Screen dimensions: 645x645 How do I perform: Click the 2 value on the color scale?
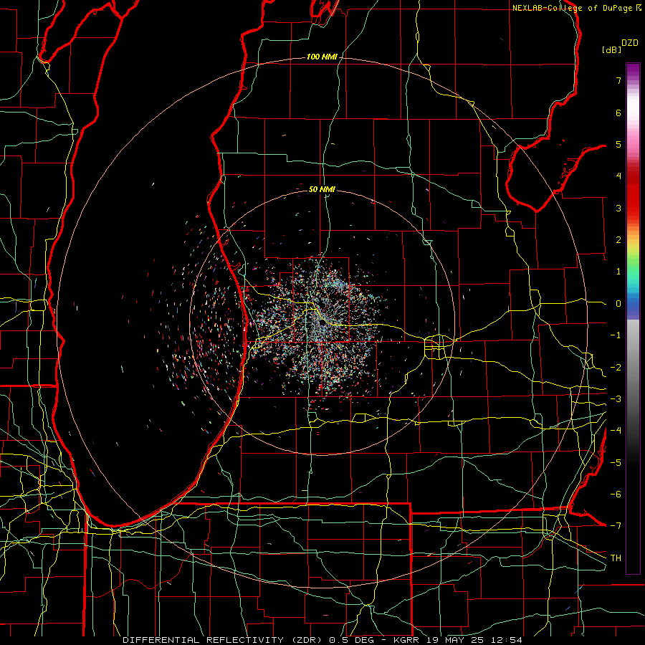click(x=618, y=240)
